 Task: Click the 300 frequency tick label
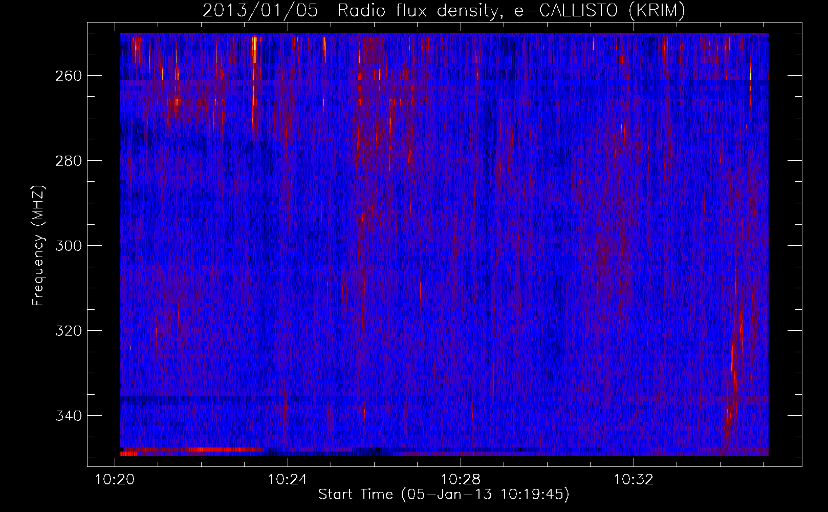coord(68,246)
